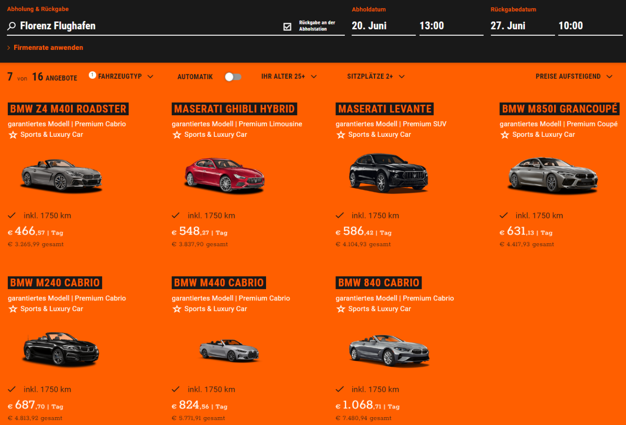Screen dimensions: 626x425
Task: Select the black Maserati Levante image
Action: 389,172
